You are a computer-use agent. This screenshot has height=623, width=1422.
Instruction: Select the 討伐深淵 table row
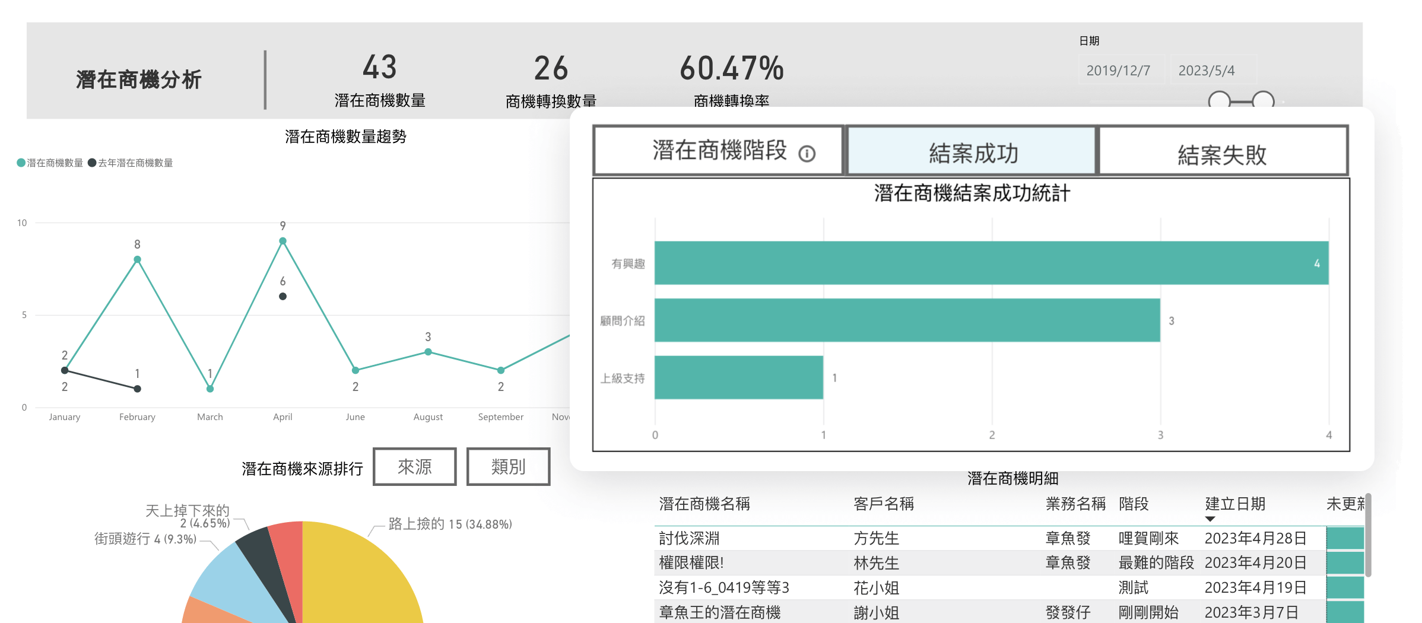click(831, 538)
